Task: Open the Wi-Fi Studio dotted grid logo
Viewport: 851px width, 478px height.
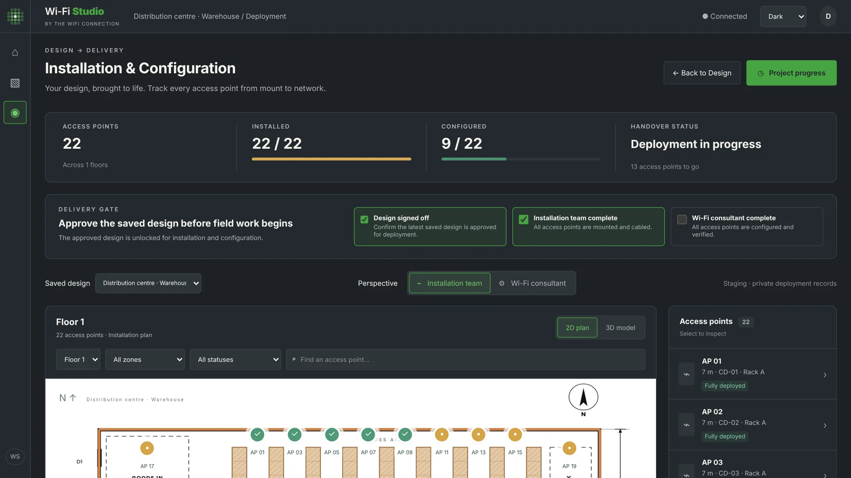Action: 15,16
